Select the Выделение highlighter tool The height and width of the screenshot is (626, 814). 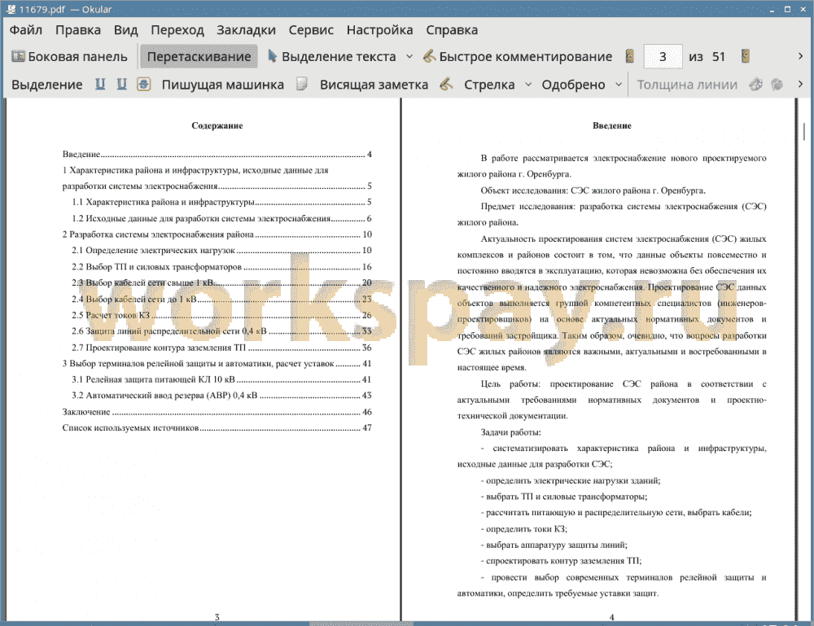[46, 85]
